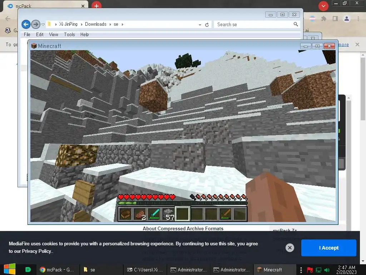Open the Edit menu in Explorer
This screenshot has height=275, width=366.
coord(40,34)
